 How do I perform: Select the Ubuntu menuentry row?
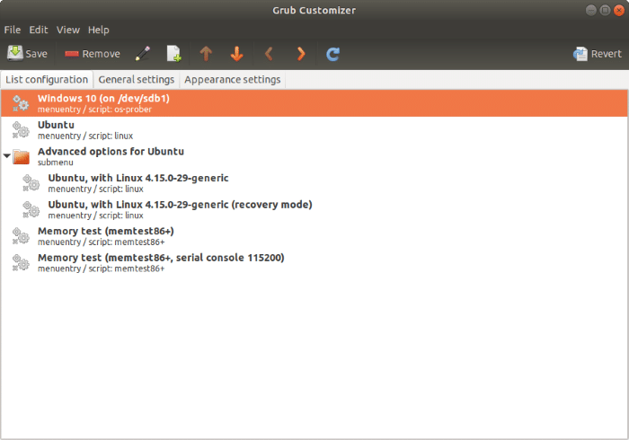pyautogui.click(x=314, y=130)
